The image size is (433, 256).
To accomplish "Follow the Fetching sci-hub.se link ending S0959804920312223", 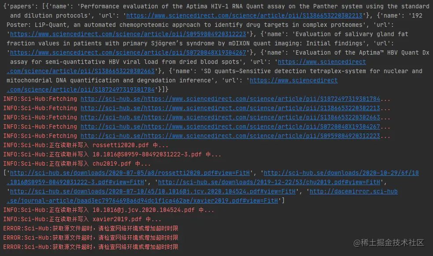I will pos(230,136).
